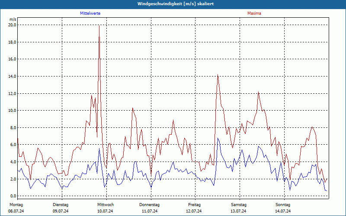Click the 14,0 y-axis value
Screen dimensions: 346x216
tap(13, 76)
